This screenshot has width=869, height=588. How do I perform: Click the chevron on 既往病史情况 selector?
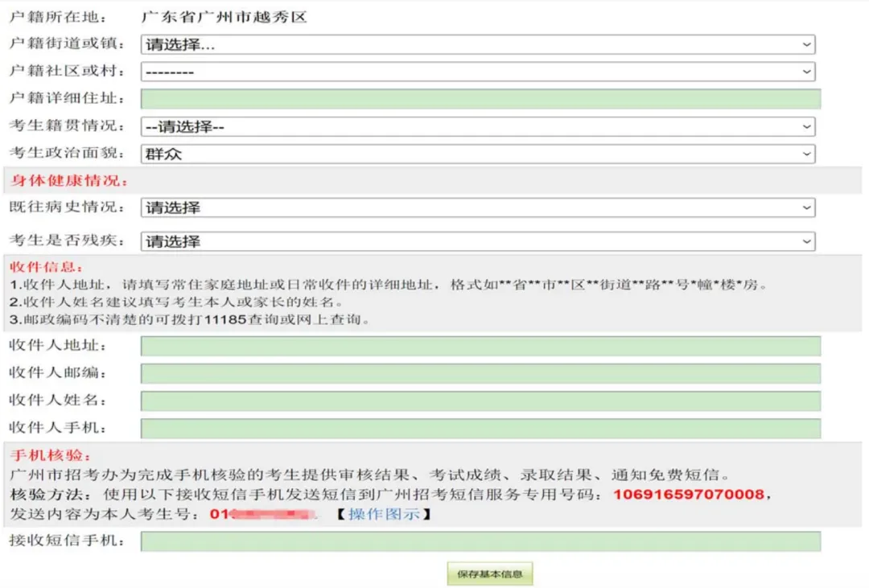(x=807, y=208)
